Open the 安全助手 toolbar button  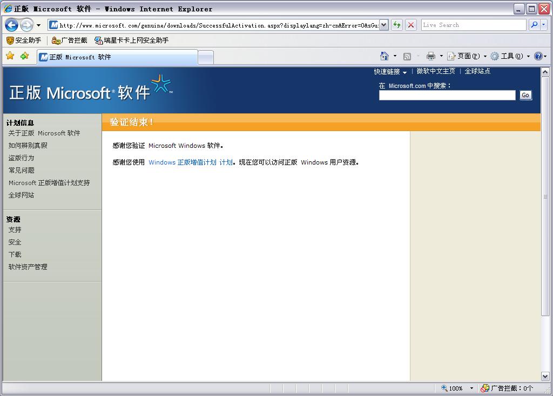24,40
